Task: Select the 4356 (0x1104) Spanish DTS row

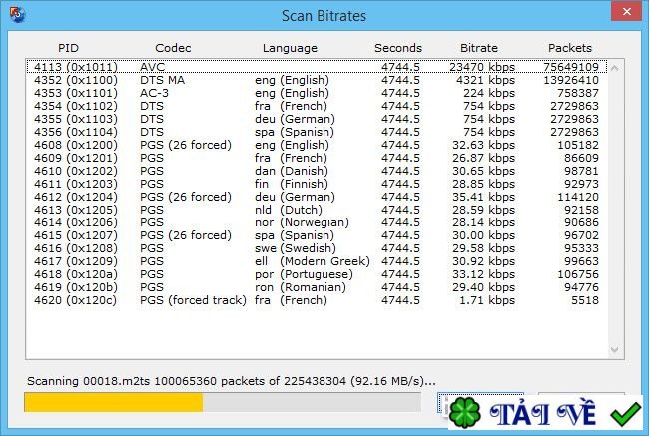Action: tap(317, 132)
